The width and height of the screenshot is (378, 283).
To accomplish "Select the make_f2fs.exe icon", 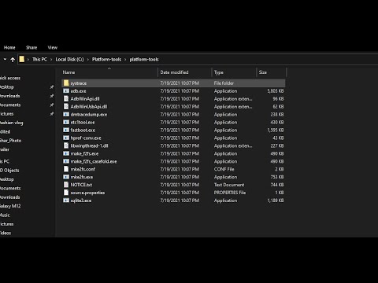I will coord(66,153).
